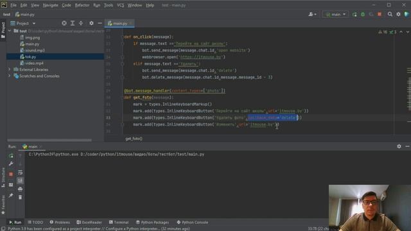411x231 pixels.
Task: Open the main run configuration dropdown
Action: 336,14
